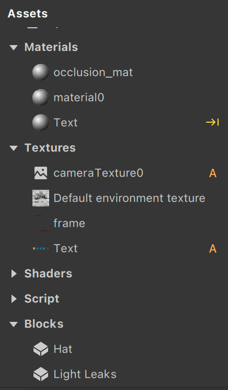Select the frame texture thumbnail

pos(41,223)
